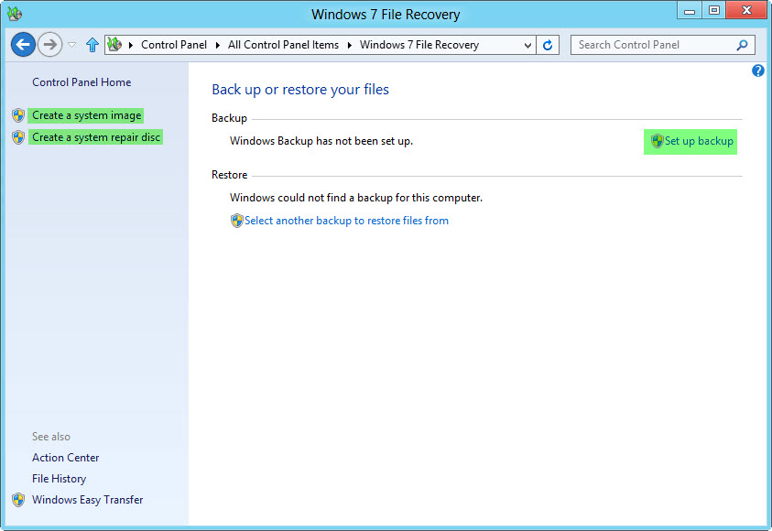Go back using the Back arrow button
Screen dimensions: 772x531
click(23, 45)
